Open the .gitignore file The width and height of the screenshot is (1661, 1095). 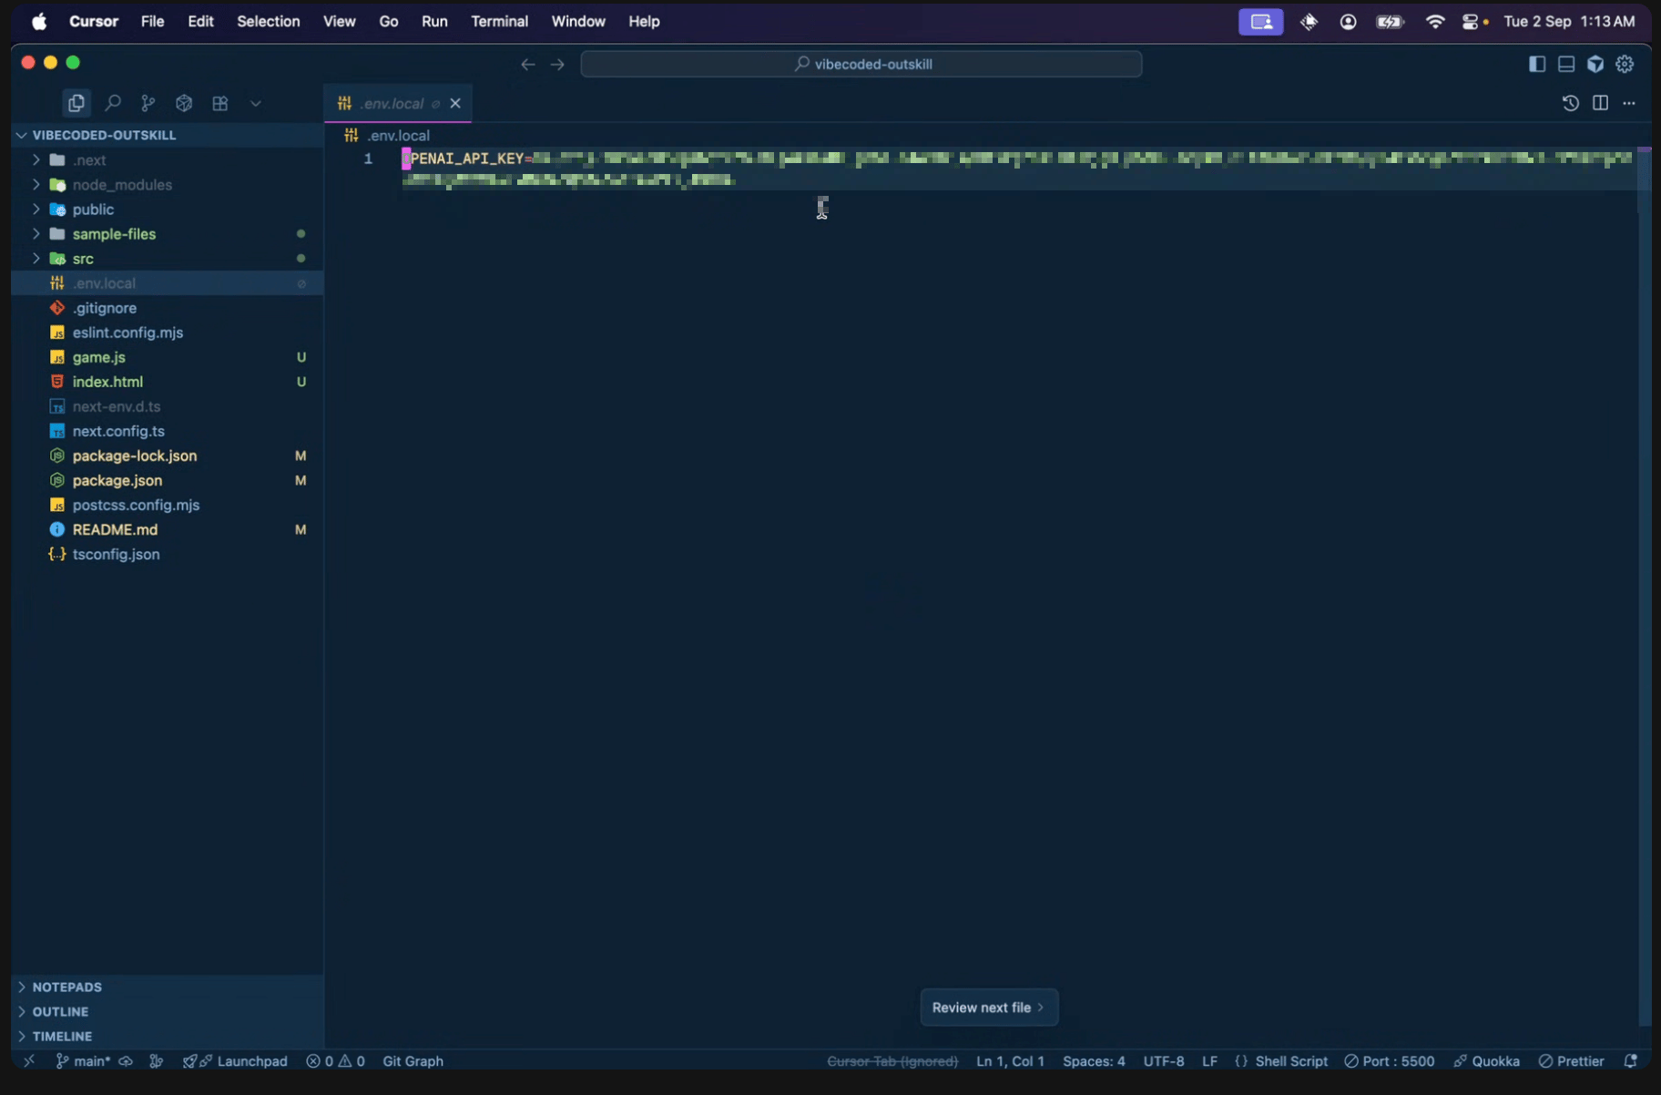168,307
